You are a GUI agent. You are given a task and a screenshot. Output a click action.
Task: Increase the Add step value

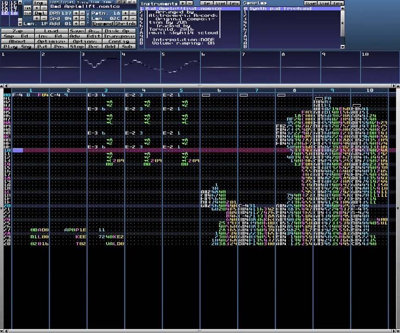pyautogui.click(x=76, y=24)
